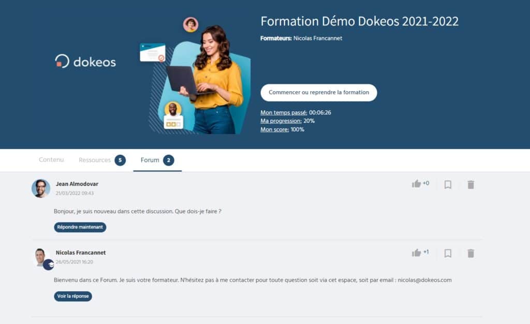Image resolution: width=530 pixels, height=324 pixels.
Task: Like Jean Almodovar's post with thumbs-up
Action: (416, 183)
